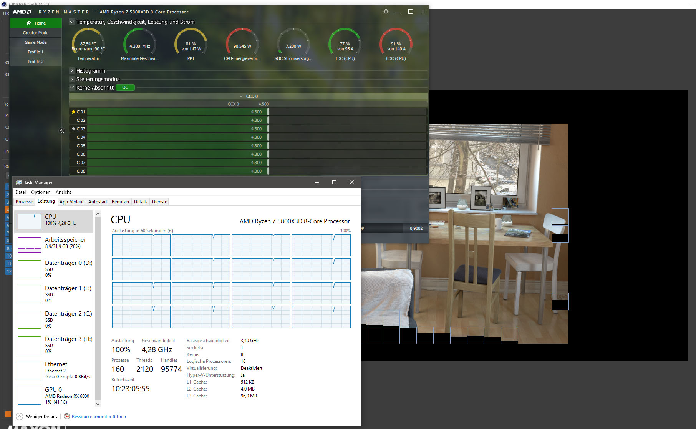This screenshot has width=696, height=429.
Task: Click the PPT gauge showing 81 %
Action: click(191, 42)
